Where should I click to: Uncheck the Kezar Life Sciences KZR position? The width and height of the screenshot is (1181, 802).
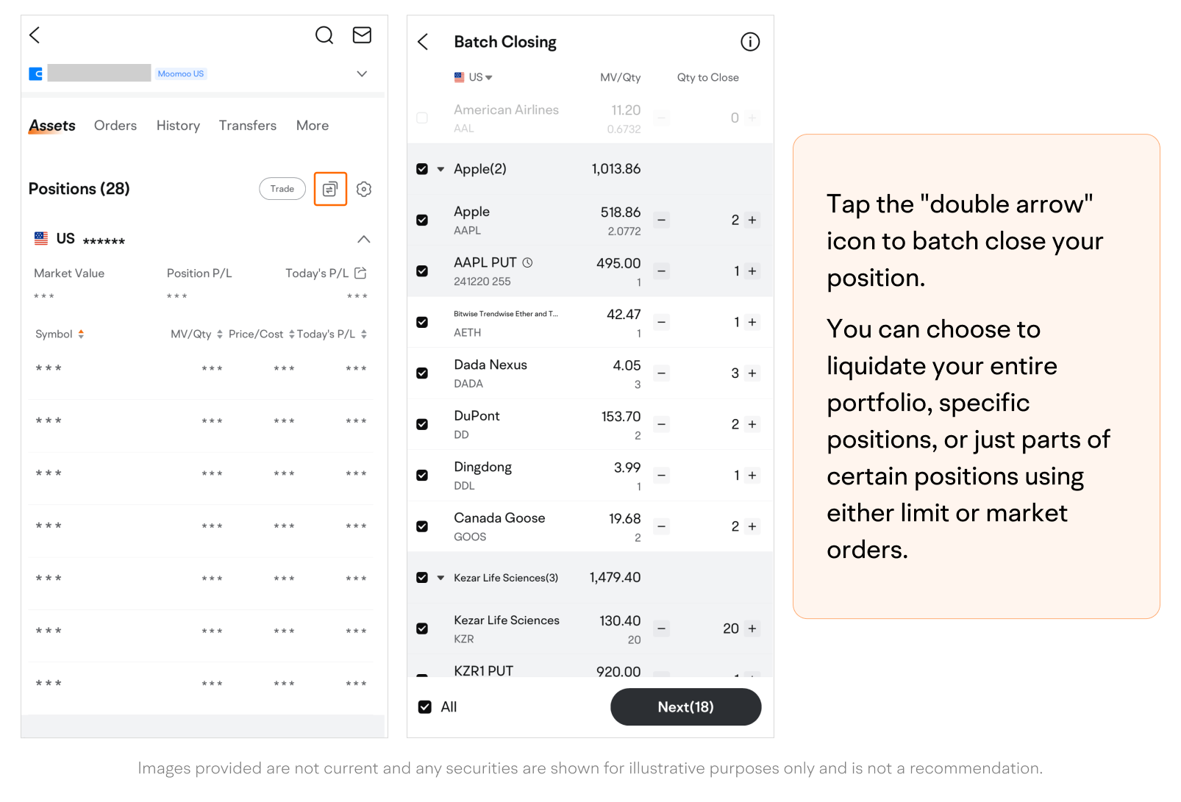coord(422,629)
